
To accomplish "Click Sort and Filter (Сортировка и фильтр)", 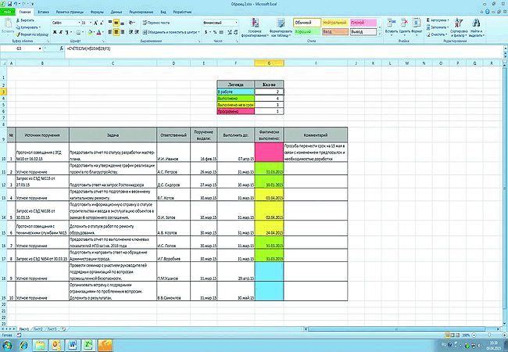I will [x=459, y=27].
